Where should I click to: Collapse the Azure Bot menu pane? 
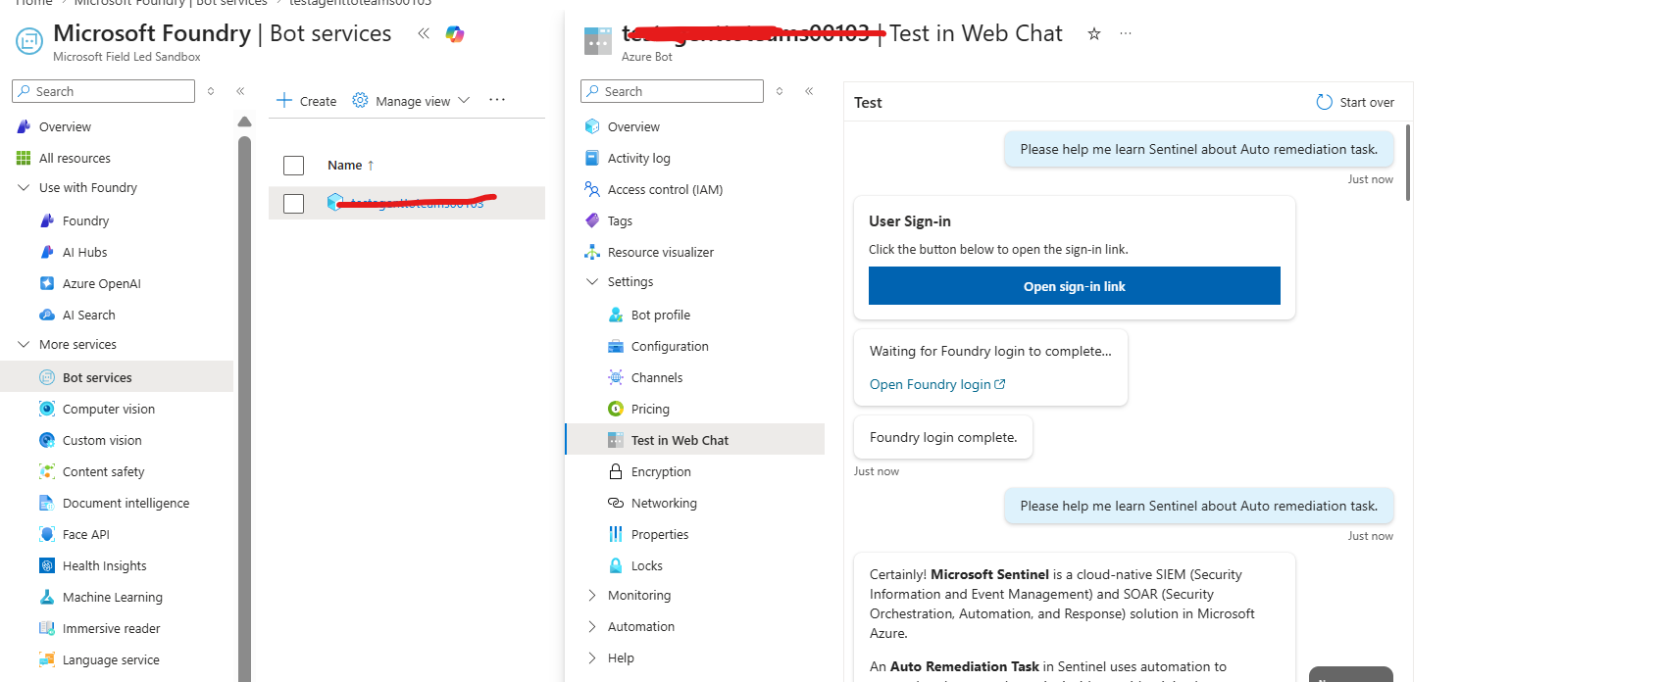[809, 91]
